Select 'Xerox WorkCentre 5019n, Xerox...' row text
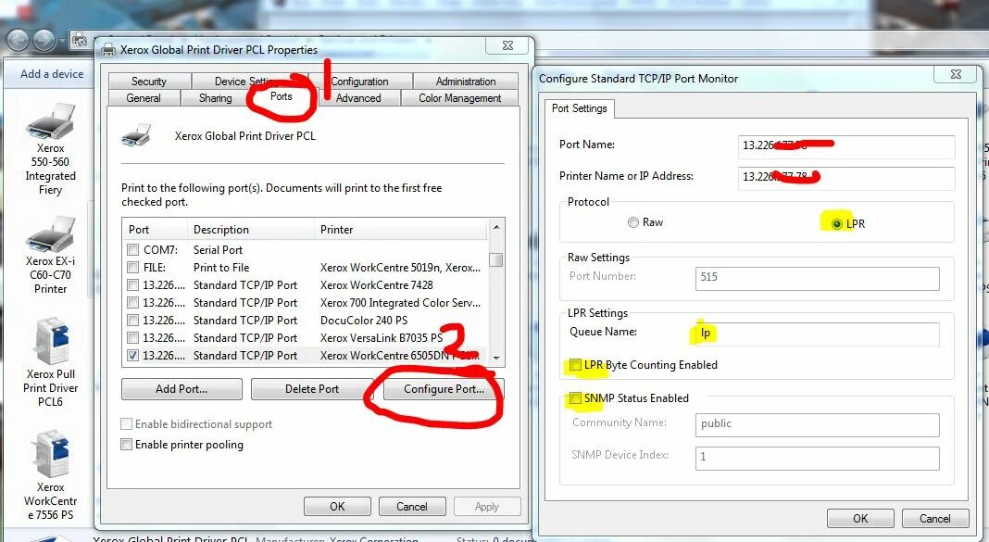989x542 pixels. coord(401,268)
